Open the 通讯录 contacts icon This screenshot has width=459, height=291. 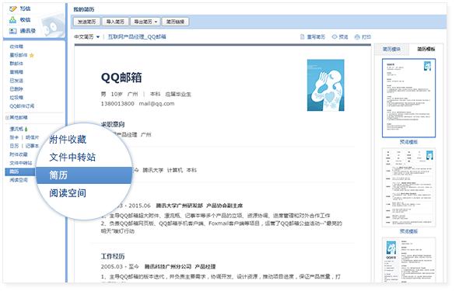pos(13,31)
